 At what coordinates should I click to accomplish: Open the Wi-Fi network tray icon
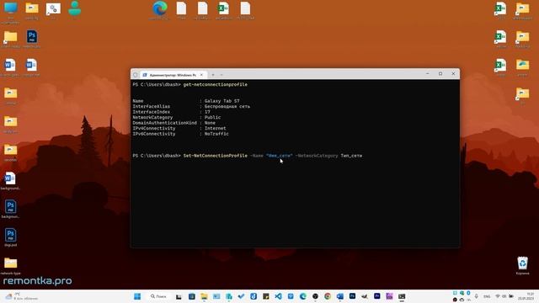(498, 296)
